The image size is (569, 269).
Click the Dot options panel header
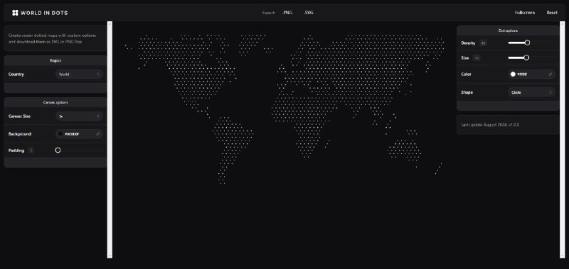click(x=508, y=31)
